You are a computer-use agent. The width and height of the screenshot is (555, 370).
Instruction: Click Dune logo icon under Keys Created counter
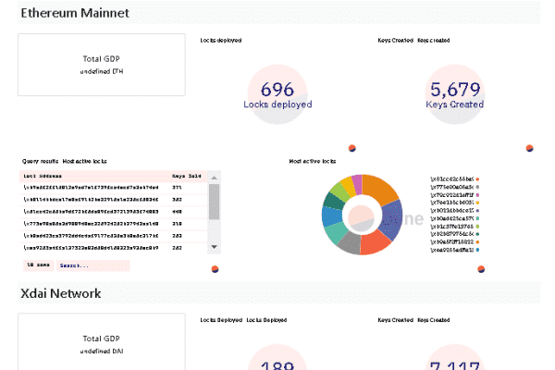tap(529, 148)
